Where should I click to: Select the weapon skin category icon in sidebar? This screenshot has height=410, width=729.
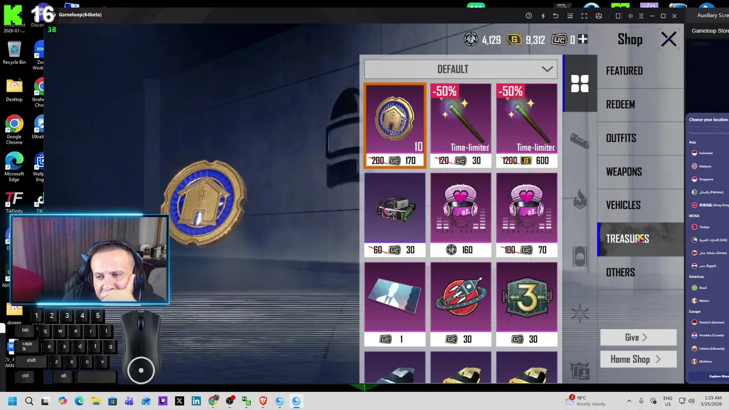(x=580, y=141)
